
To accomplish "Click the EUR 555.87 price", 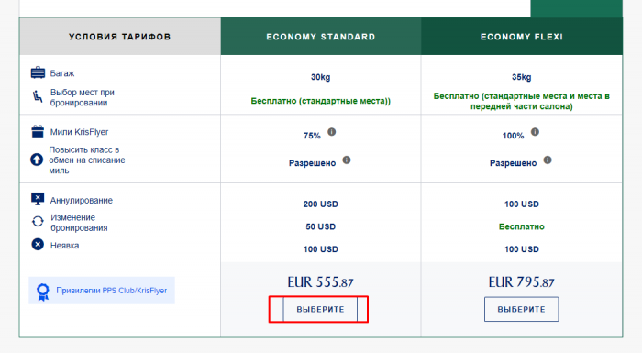I will tap(320, 282).
